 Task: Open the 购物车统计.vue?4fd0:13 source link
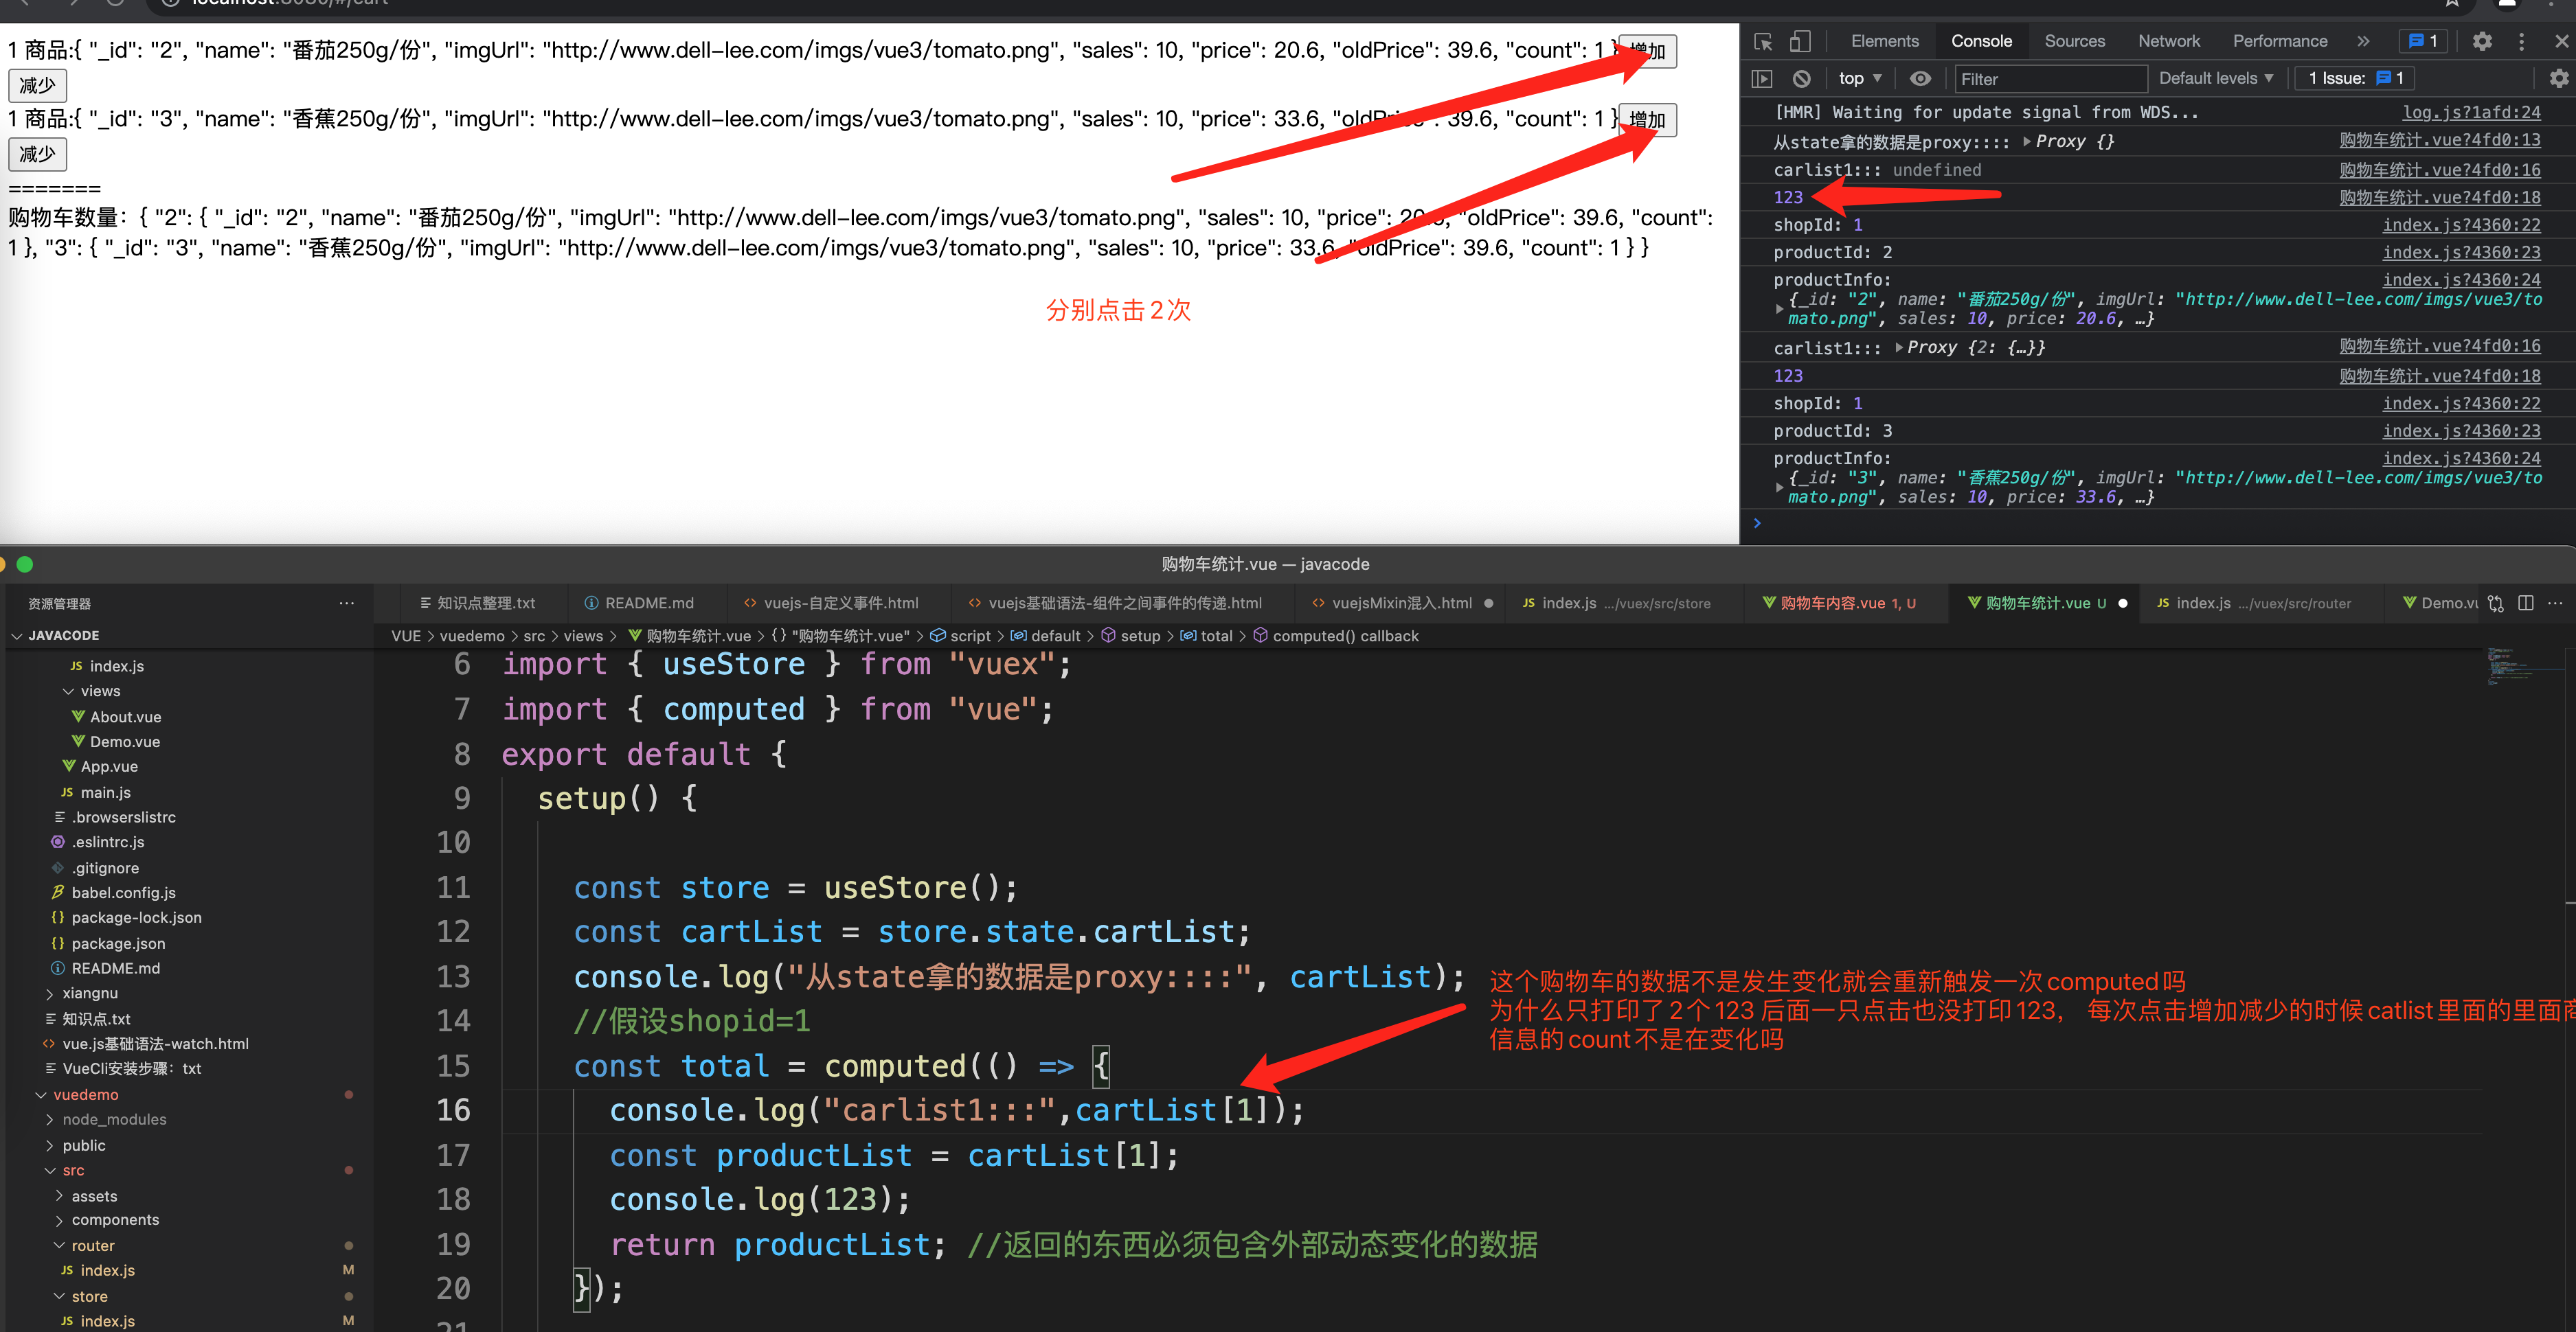2439,140
